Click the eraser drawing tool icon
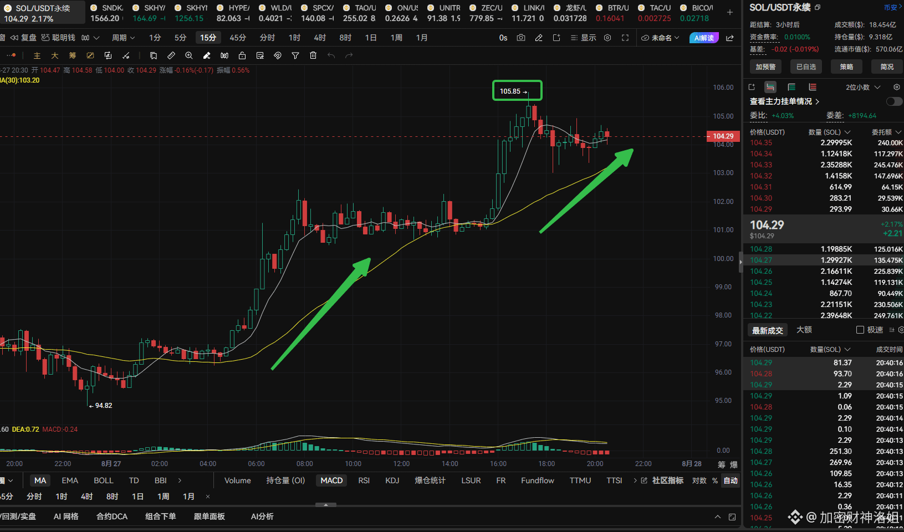904x532 pixels. pyautogui.click(x=207, y=55)
